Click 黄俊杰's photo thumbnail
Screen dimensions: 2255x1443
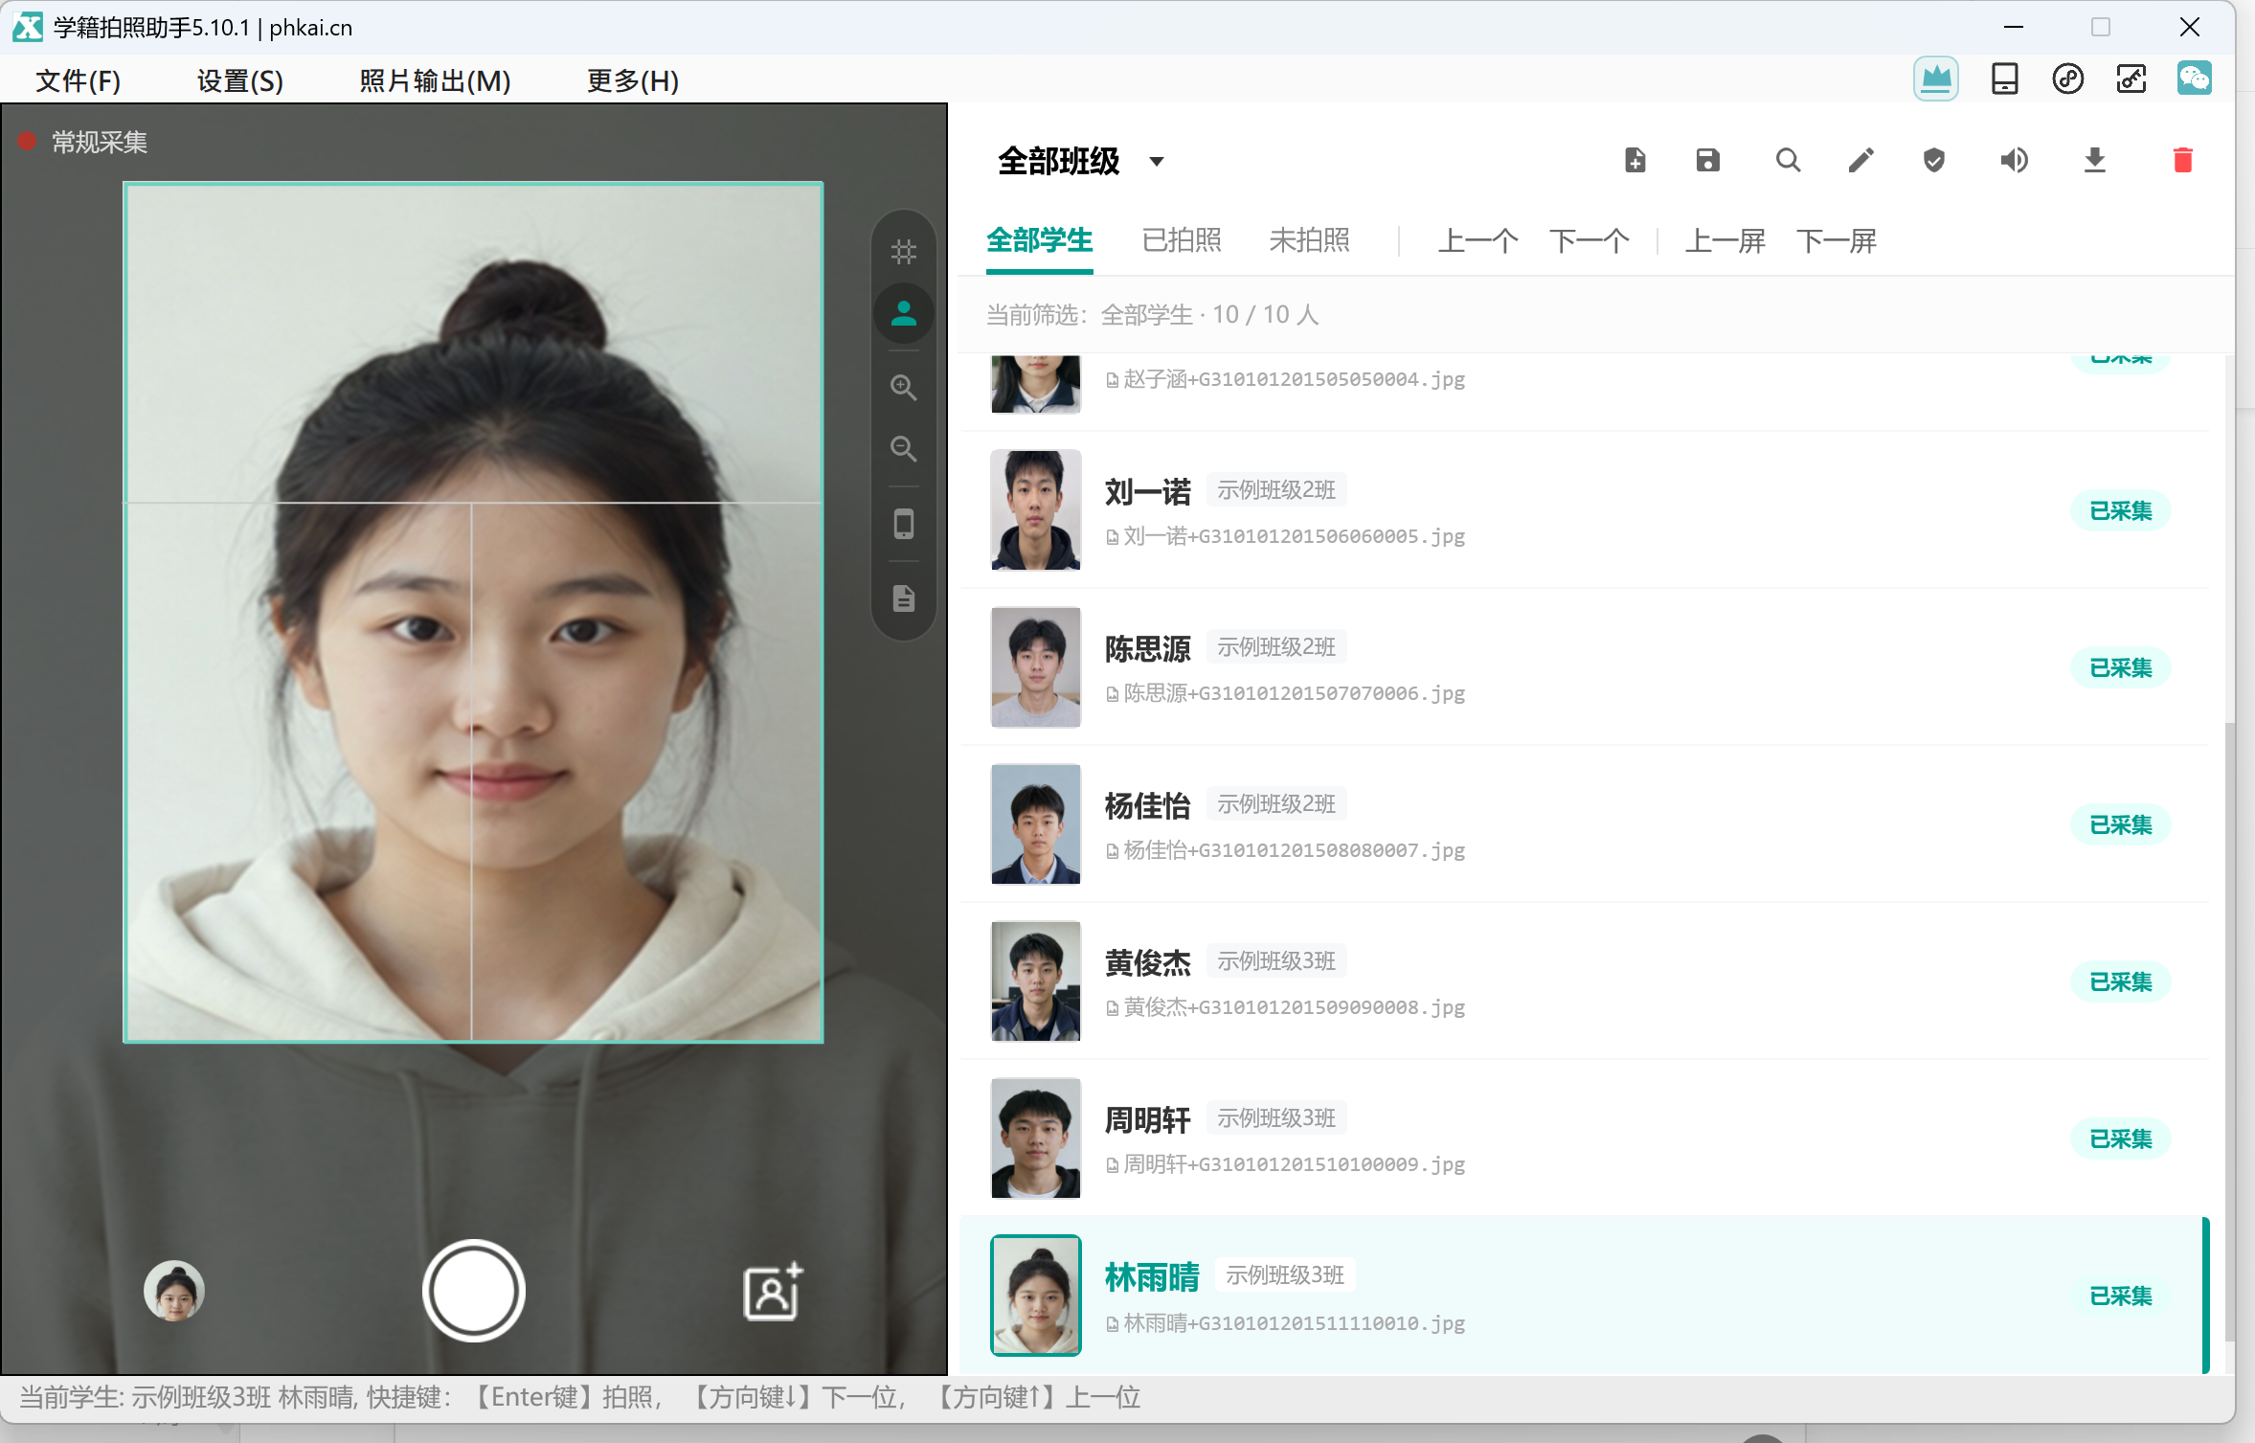[x=1035, y=981]
